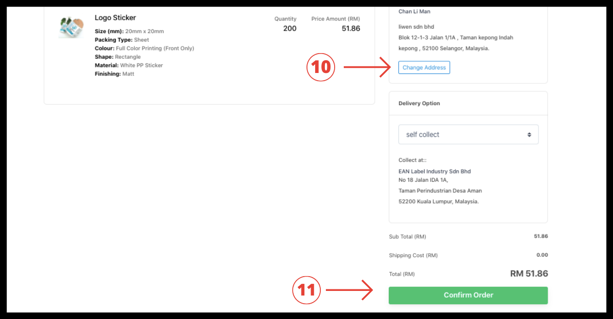613x319 pixels.
Task: Click the red circled number 10 marker
Action: (x=320, y=67)
